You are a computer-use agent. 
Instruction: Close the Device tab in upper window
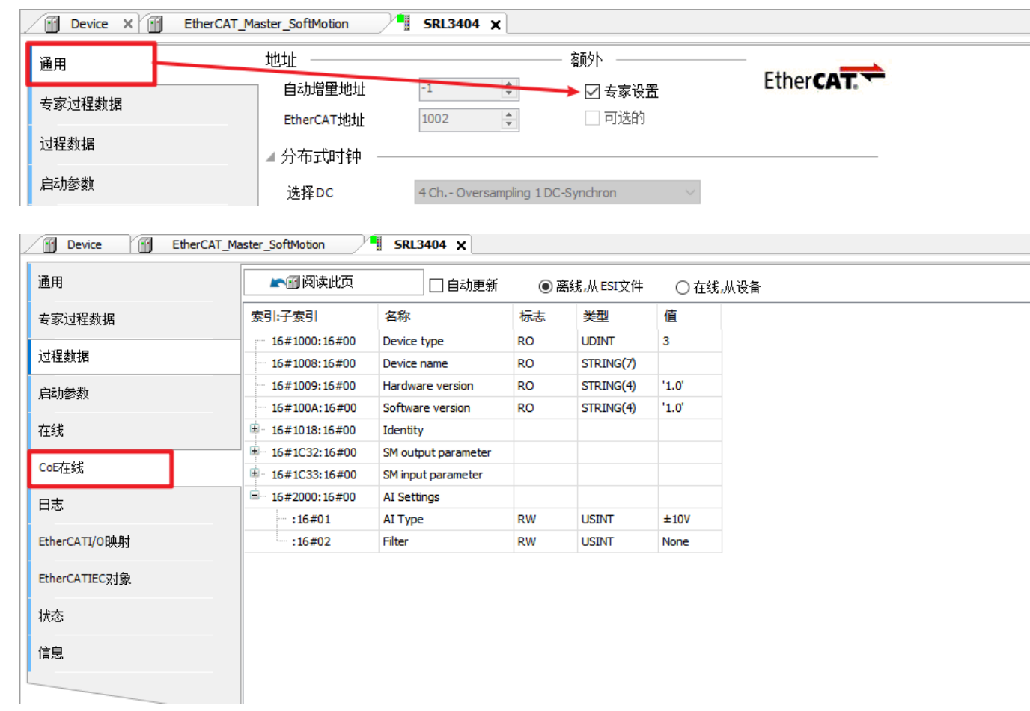[x=128, y=24]
